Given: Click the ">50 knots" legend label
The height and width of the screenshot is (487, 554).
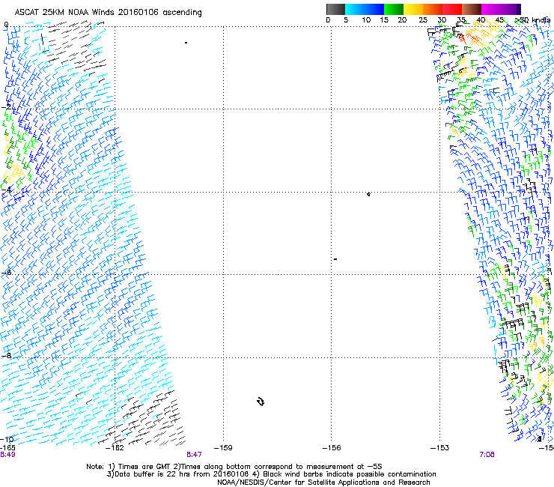Looking at the screenshot, I should click(532, 20).
